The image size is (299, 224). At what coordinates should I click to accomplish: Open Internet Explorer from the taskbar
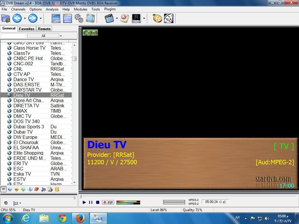(x=26, y=218)
